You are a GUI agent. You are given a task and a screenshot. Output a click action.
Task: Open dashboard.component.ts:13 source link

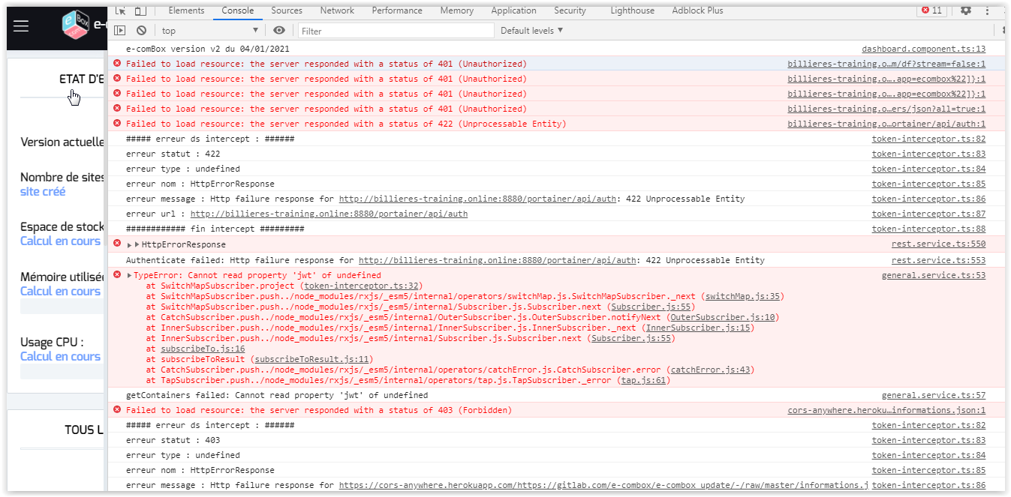click(x=923, y=49)
